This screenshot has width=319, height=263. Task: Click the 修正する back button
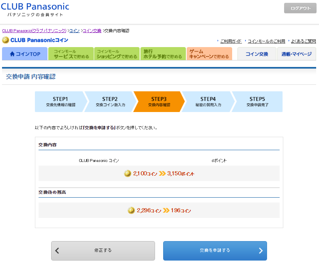click(103, 250)
